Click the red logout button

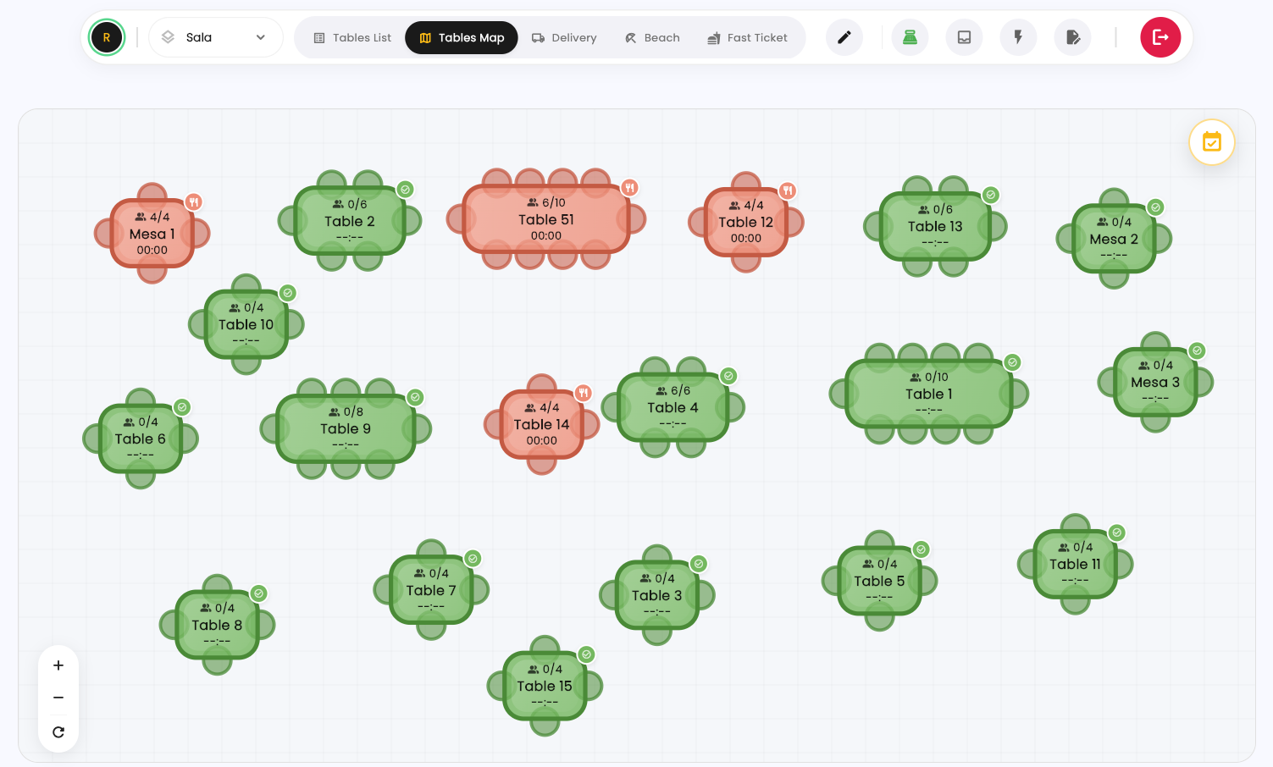point(1160,37)
